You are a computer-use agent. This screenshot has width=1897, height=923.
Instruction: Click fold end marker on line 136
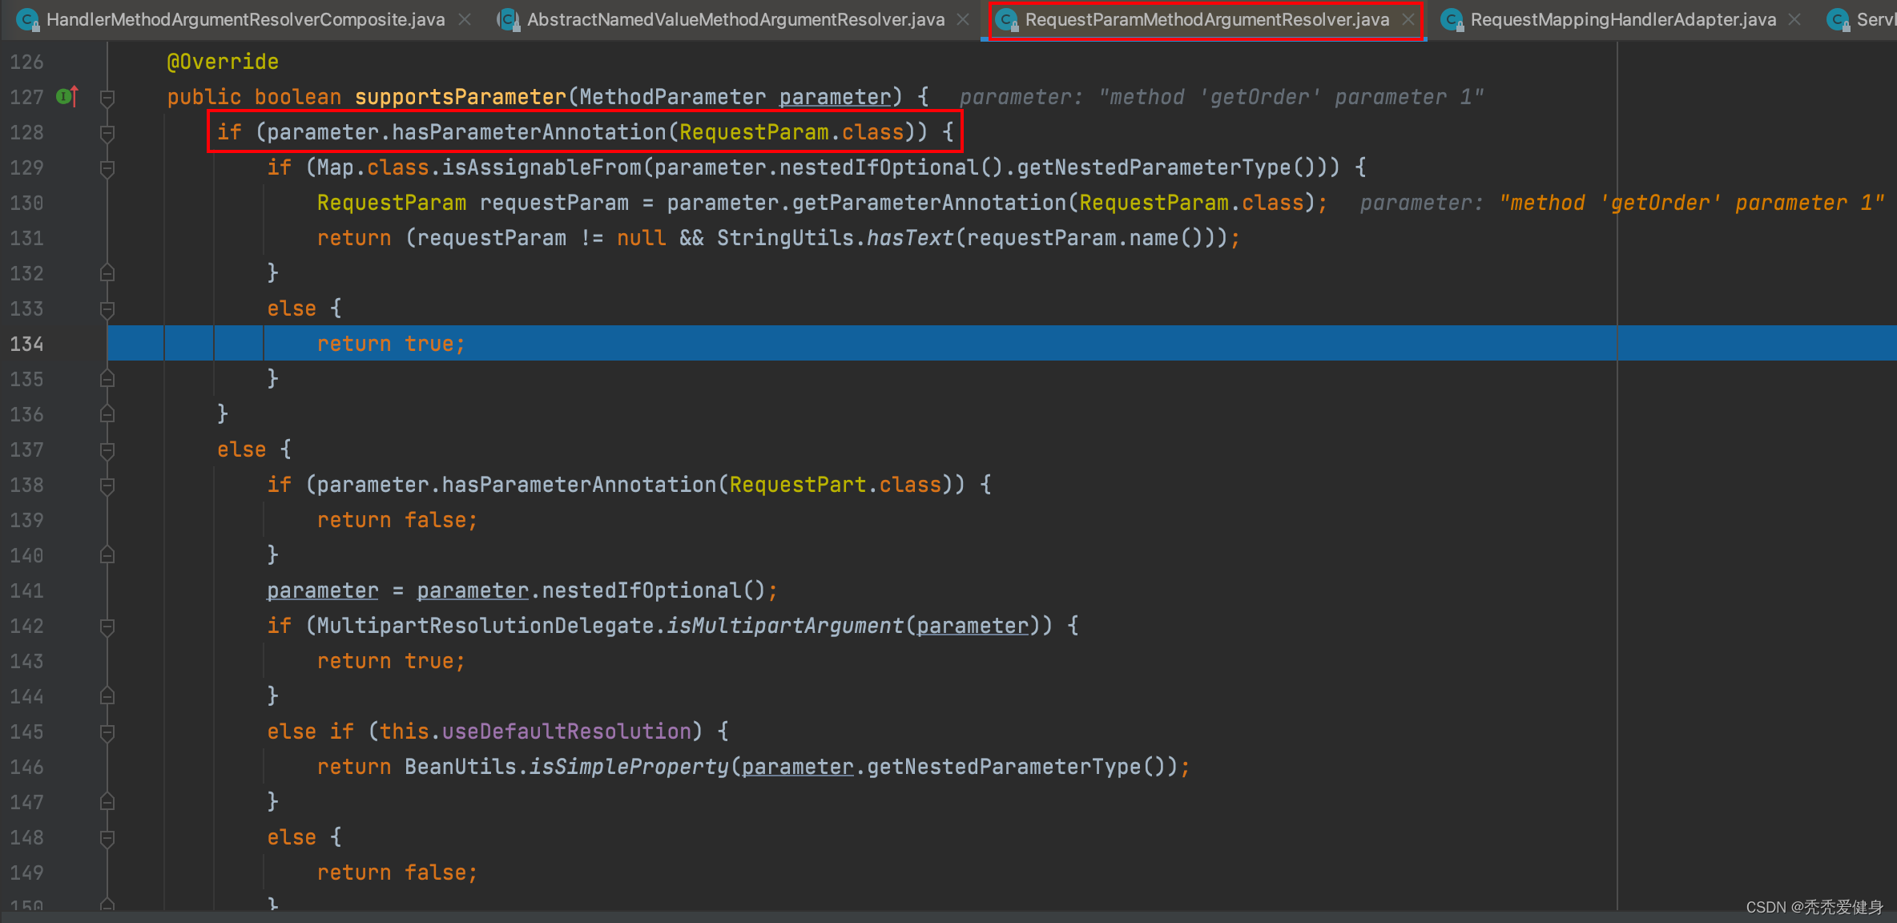[107, 414]
